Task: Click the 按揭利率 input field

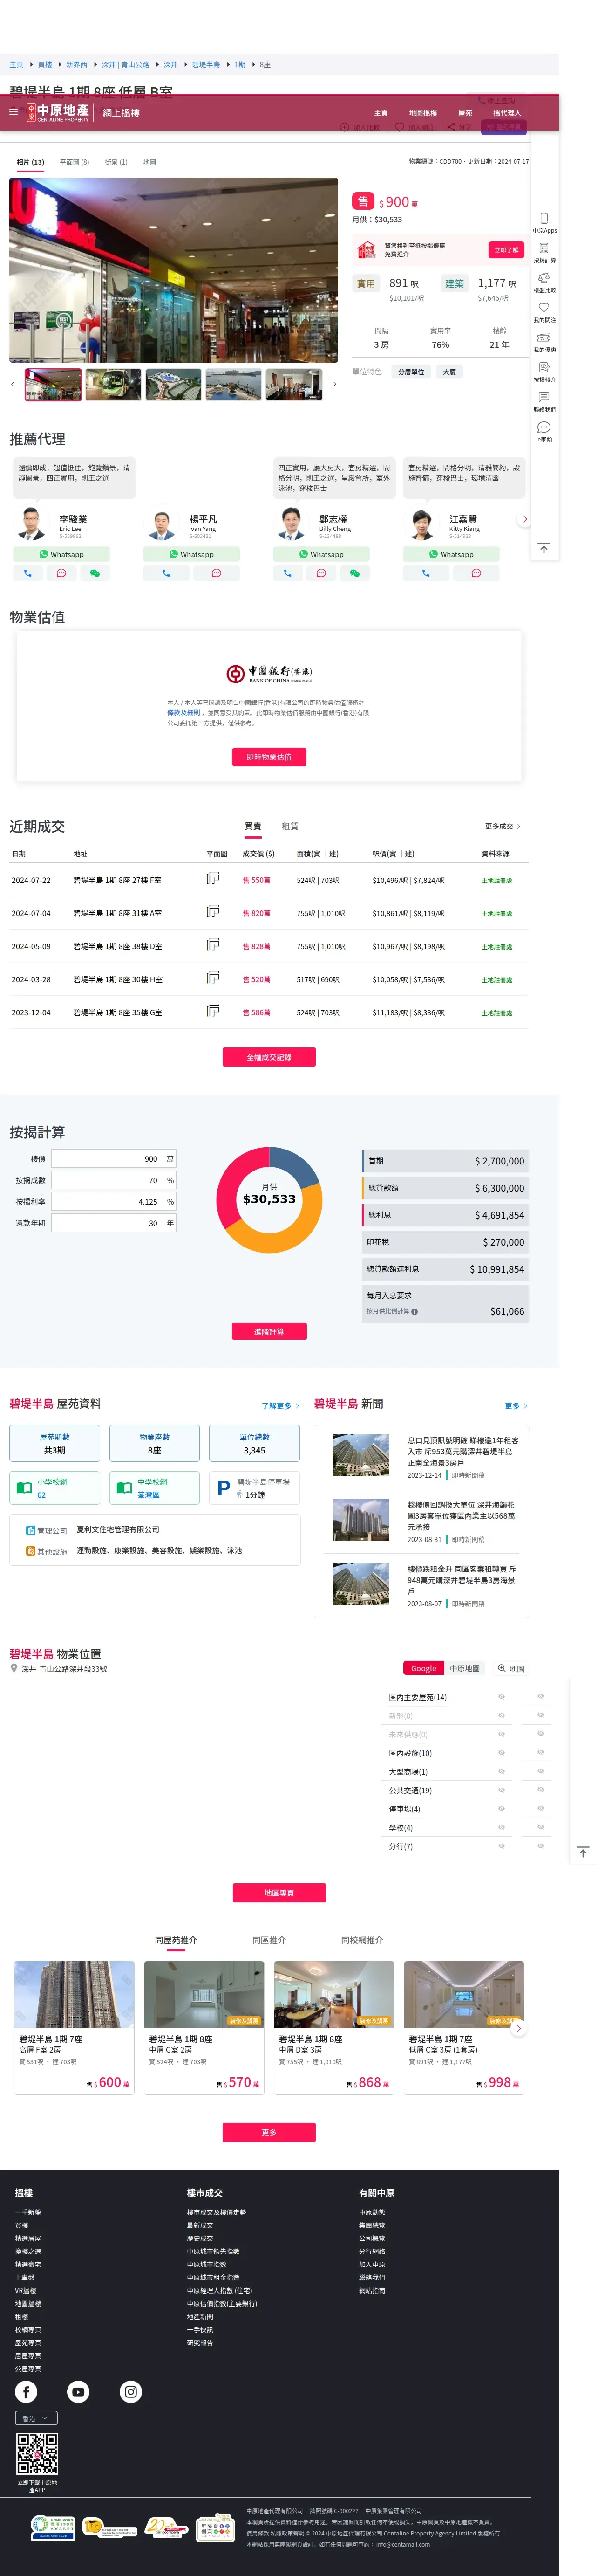Action: (x=114, y=1202)
